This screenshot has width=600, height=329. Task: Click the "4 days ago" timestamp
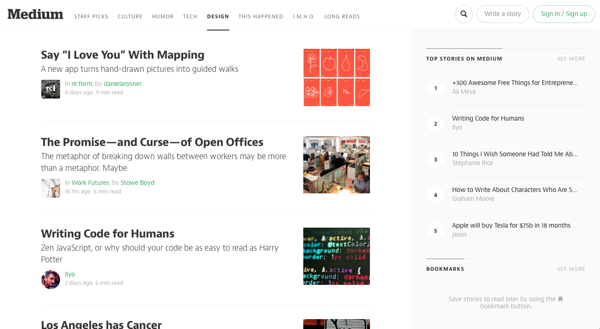point(79,92)
